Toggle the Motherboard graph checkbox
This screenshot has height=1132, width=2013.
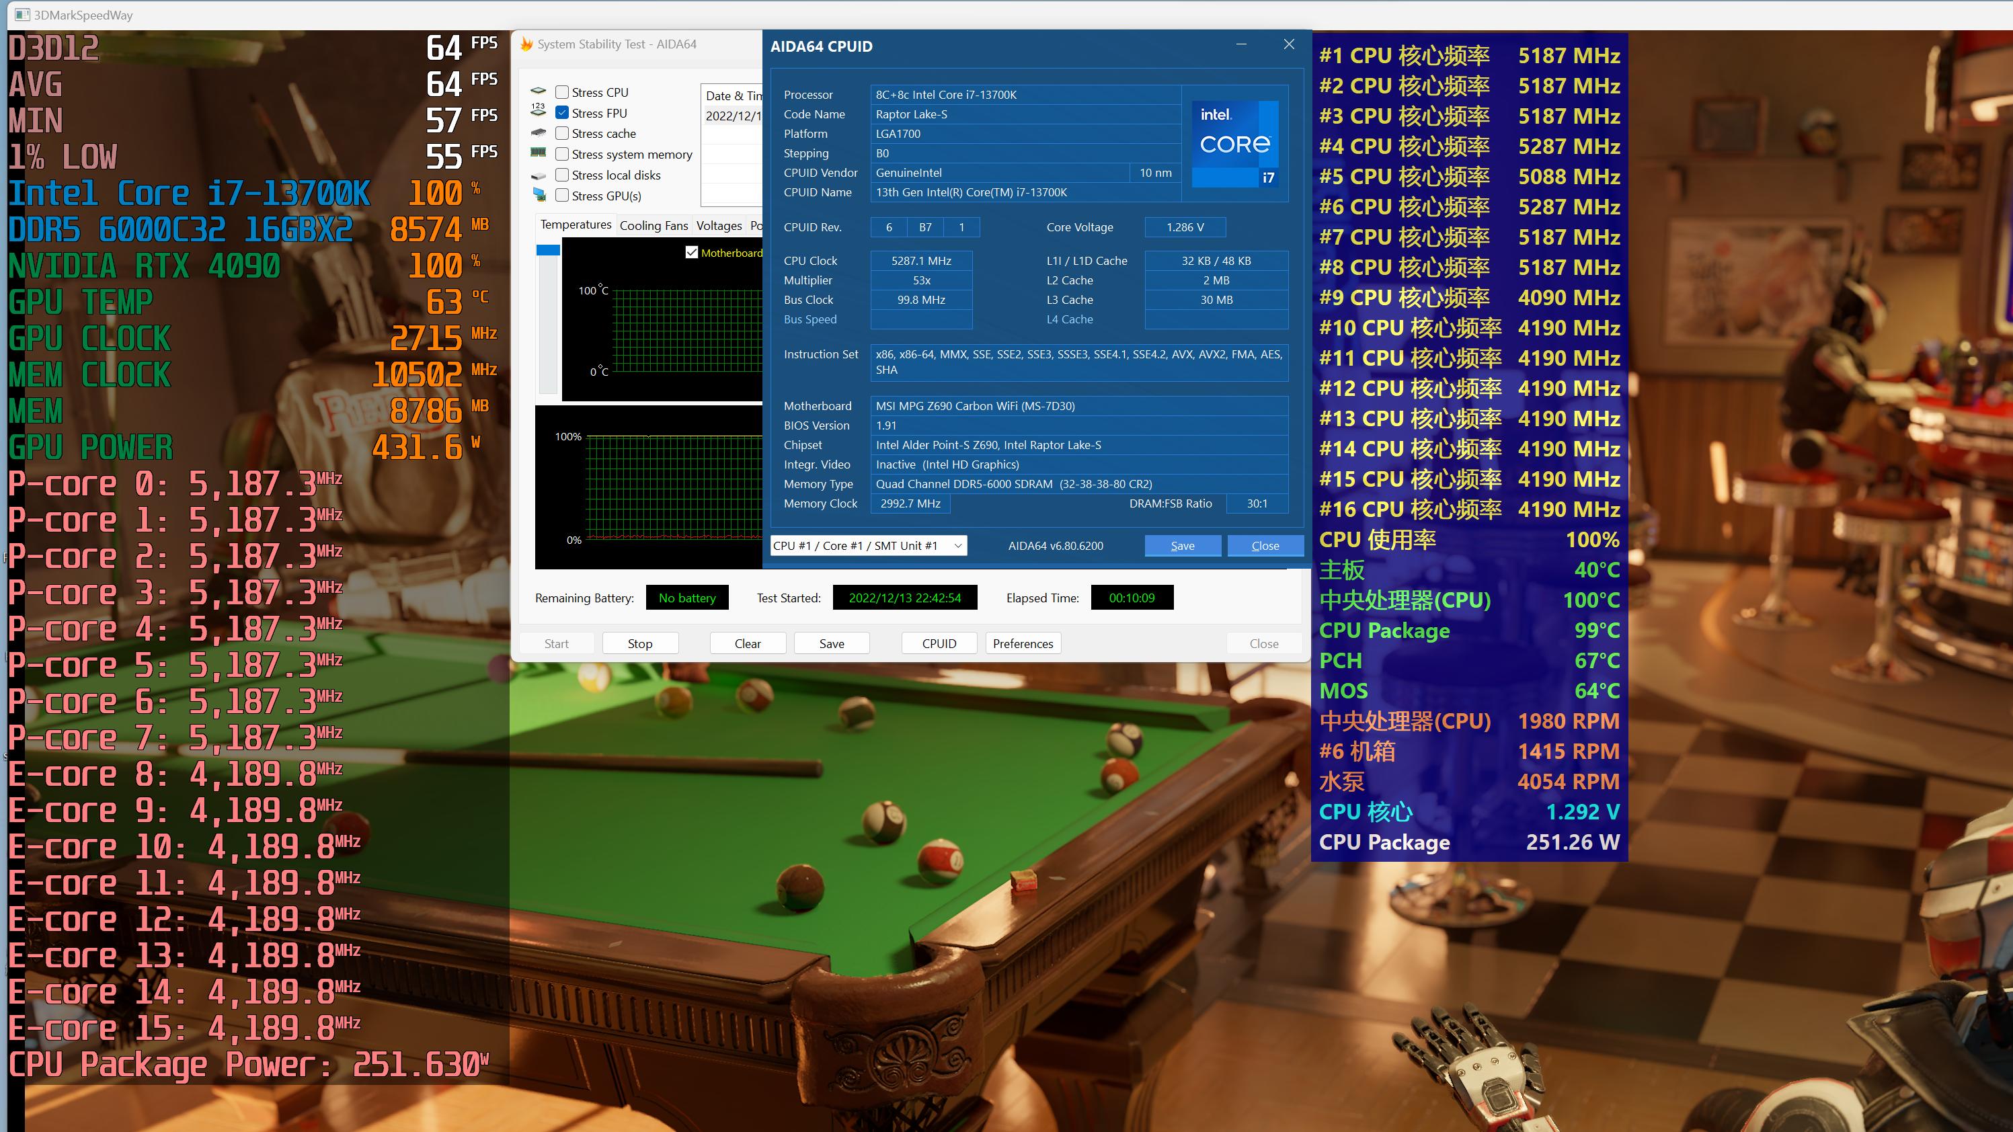point(692,252)
